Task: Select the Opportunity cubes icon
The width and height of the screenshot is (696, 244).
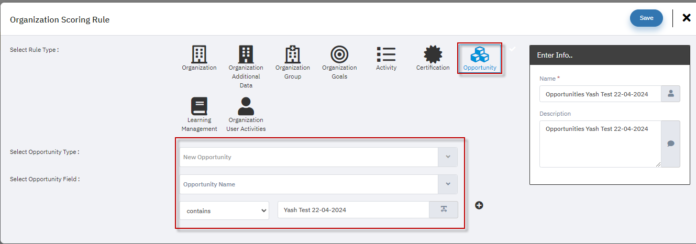Action: click(480, 55)
